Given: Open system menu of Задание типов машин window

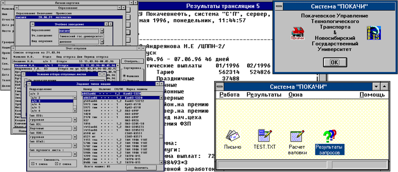Looking at the screenshot, I should (x=29, y=84).
